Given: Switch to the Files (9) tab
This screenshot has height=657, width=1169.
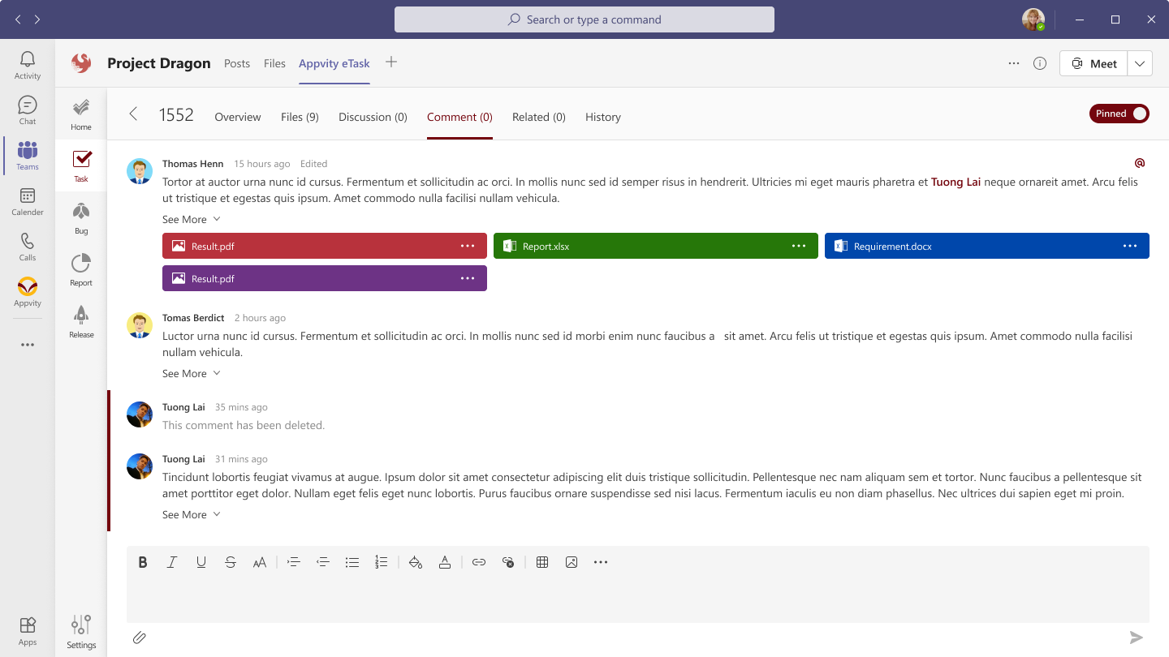Looking at the screenshot, I should [300, 117].
